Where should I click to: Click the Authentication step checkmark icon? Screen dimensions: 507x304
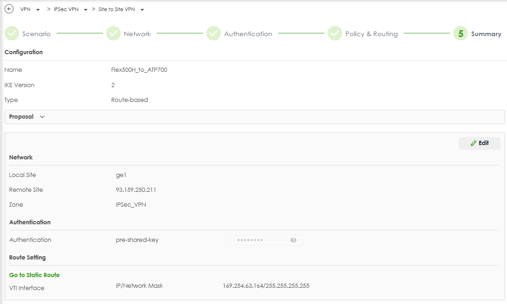pos(213,34)
